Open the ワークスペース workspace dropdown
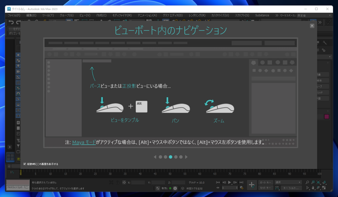The image size is (338, 197). (x=314, y=16)
